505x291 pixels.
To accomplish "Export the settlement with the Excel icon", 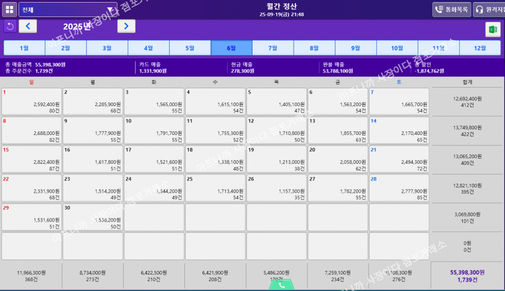I will (493, 30).
